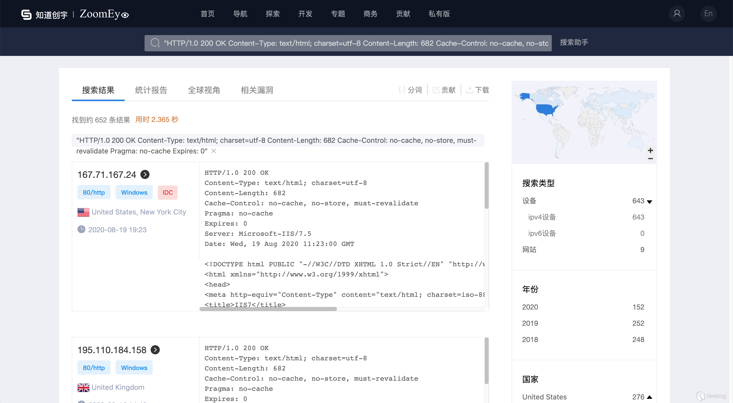
Task: Expand the United States country arrow
Action: (x=649, y=397)
